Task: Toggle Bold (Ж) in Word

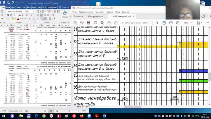Action: click(x=8, y=15)
